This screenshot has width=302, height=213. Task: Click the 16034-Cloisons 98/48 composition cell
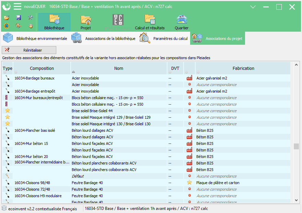pyautogui.click(x=42, y=183)
